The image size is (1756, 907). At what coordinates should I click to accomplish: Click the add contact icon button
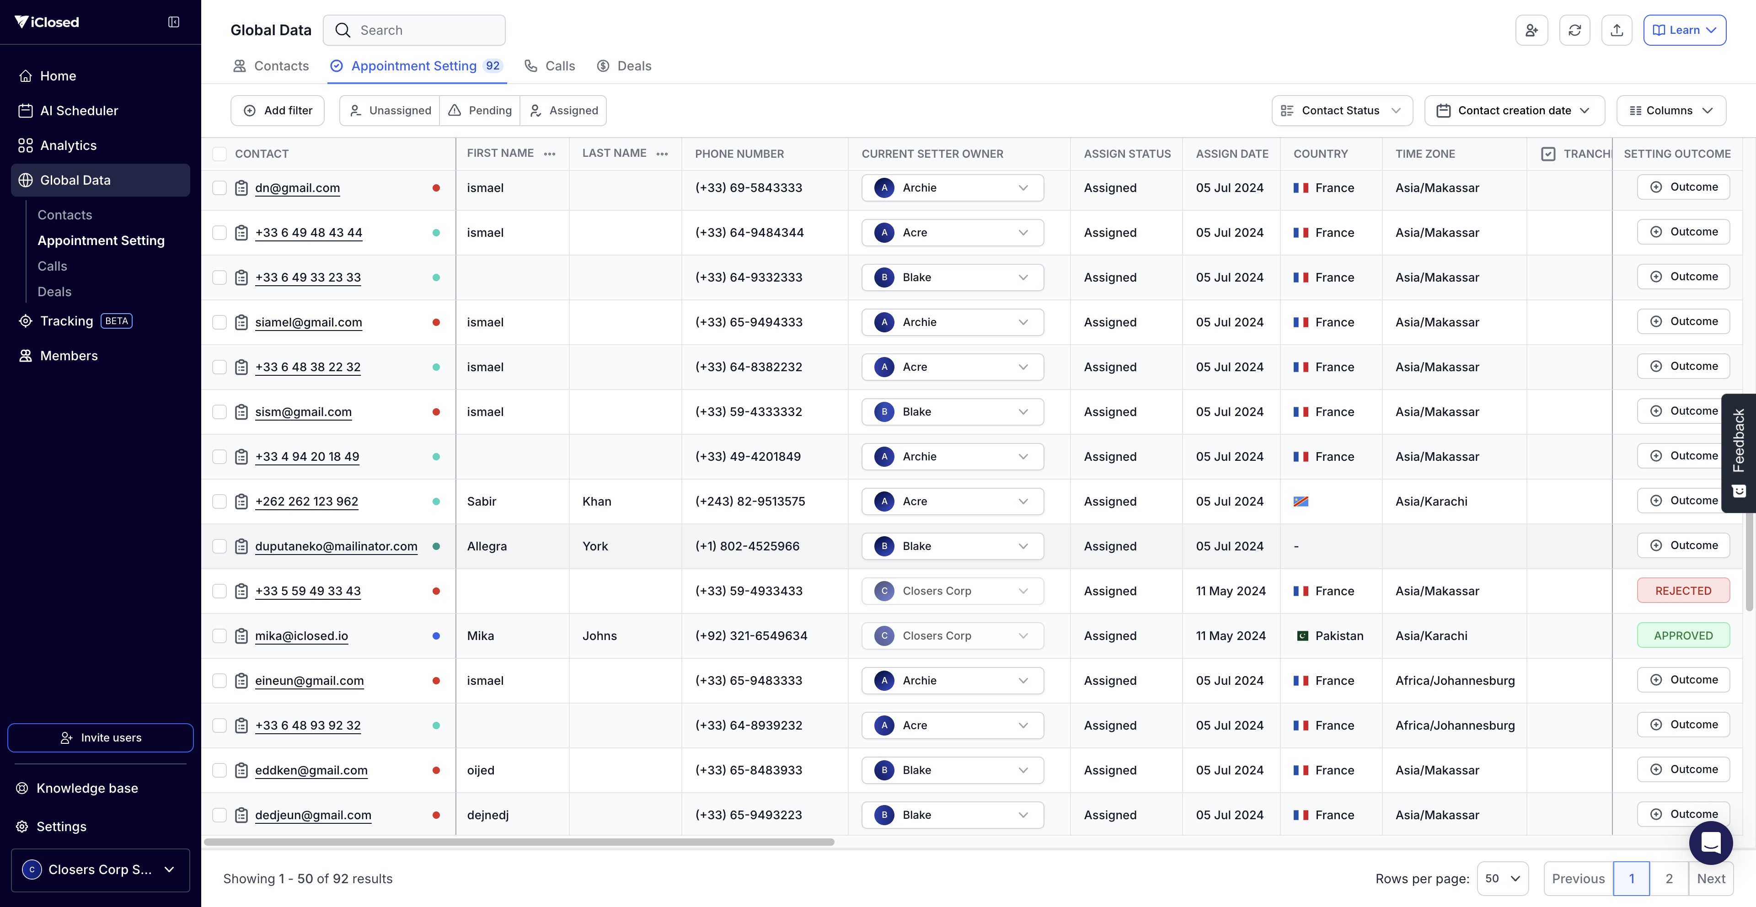click(x=1531, y=30)
